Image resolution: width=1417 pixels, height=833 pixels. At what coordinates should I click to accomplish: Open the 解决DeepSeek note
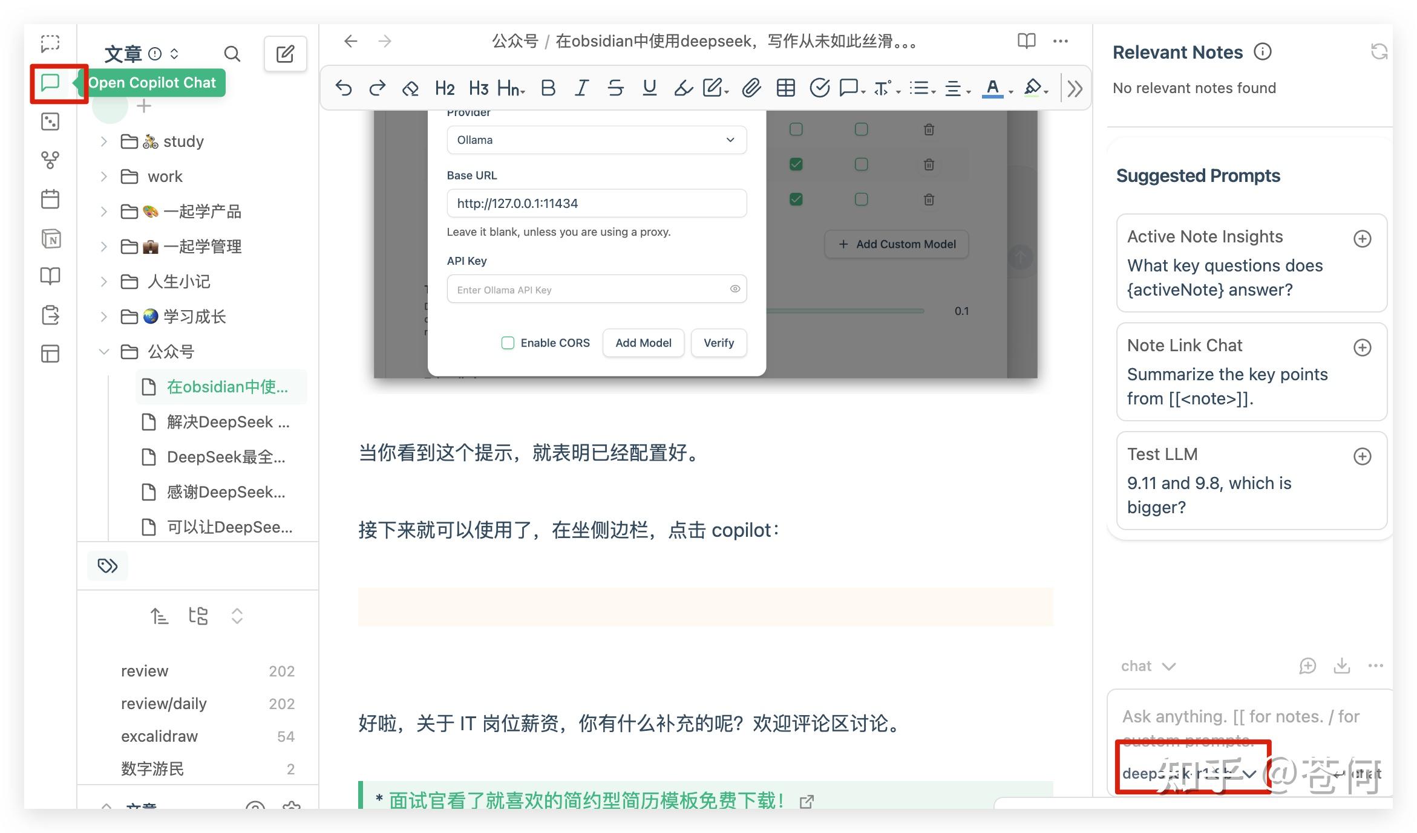click(227, 422)
